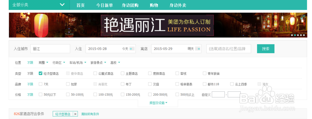The height and width of the screenshot is (119, 312).
Task: Open the 身边团购 nav tab
Action: [130, 5]
